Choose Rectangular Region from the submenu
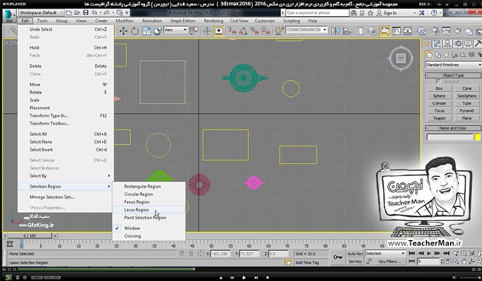The height and width of the screenshot is (281, 482). coord(149,187)
